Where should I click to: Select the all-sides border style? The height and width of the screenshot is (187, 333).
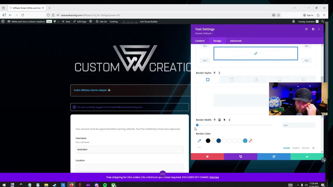[208, 79]
